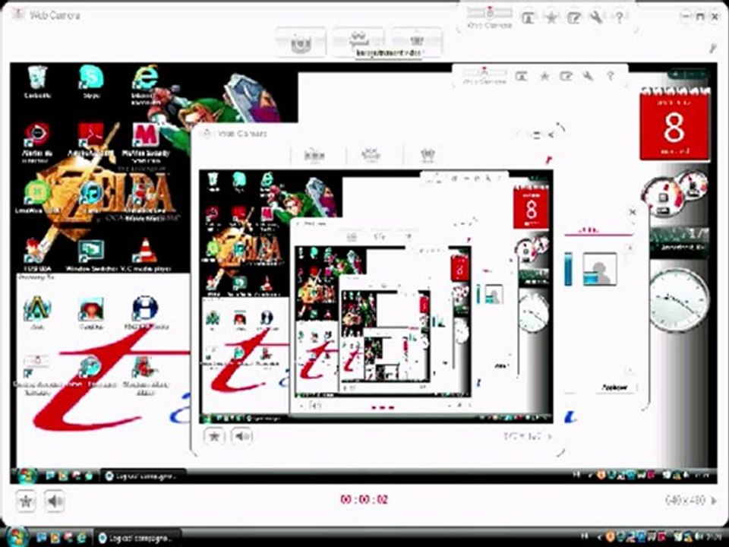The width and height of the screenshot is (729, 547).
Task: Open the edit note icon in top toolbar
Action: pos(574,17)
